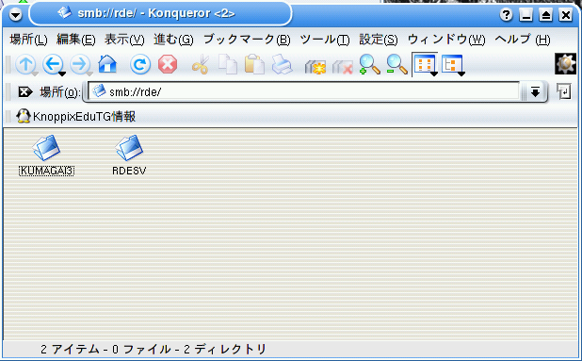Go to the home folder
This screenshot has width=582, height=361.
pos(107,65)
